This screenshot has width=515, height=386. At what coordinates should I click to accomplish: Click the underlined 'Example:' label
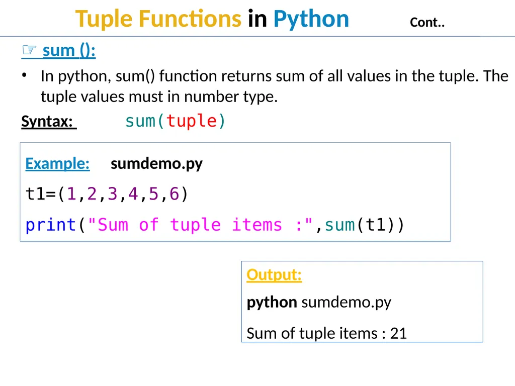point(57,163)
